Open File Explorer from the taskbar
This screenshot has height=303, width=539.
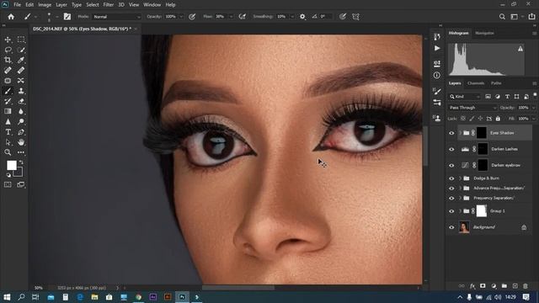[x=94, y=297]
